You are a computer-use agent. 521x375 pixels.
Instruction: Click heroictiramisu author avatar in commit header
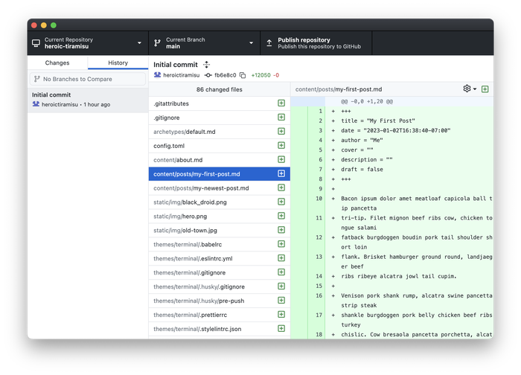click(157, 75)
